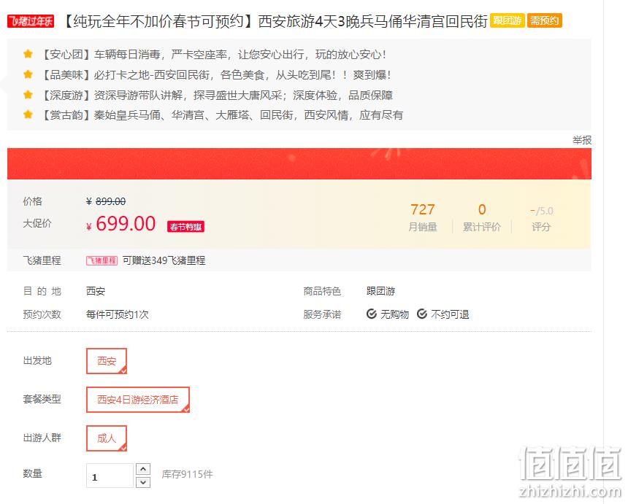Open the 累计评价 reviews count
This screenshot has width=628, height=504.
coord(482,218)
